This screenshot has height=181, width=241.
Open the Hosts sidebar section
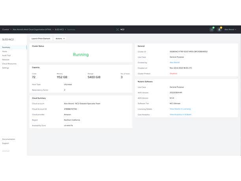[x=5, y=51]
